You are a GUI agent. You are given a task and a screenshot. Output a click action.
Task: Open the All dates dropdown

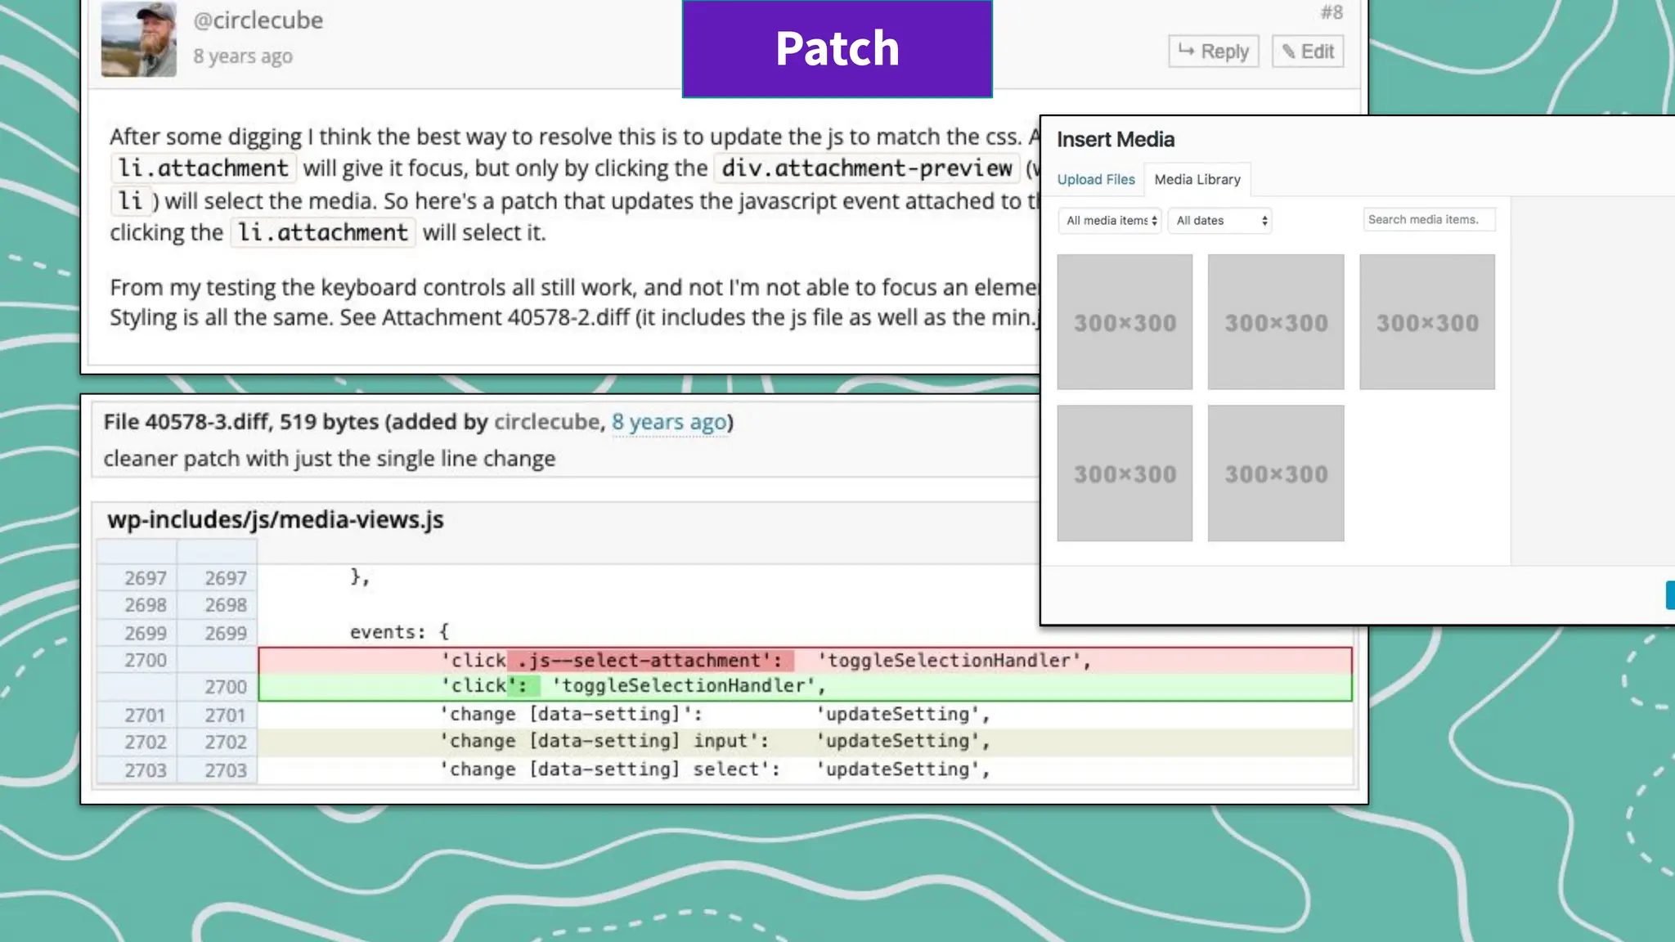tap(1219, 221)
